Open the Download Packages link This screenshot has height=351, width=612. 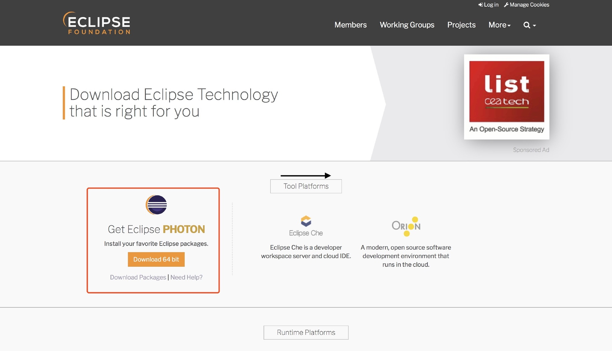pos(138,277)
